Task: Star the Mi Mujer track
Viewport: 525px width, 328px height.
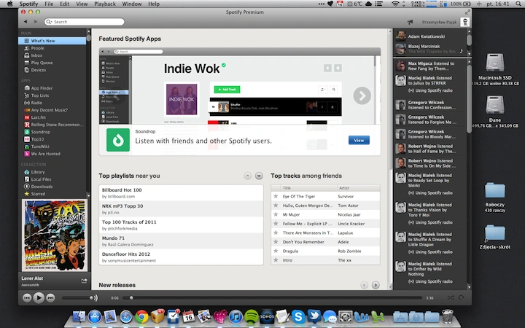Action: 276,214
